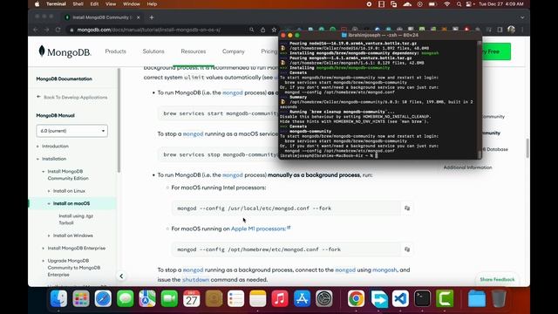Viewport: 558px width, 314px height.
Task: Click MongoDB Documentation sidebar heading
Action: (64, 78)
